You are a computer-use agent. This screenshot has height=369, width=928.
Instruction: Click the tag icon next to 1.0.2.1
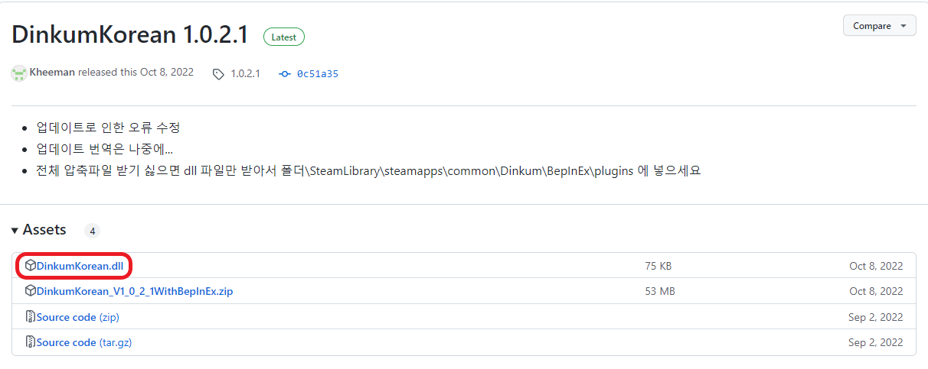point(219,74)
